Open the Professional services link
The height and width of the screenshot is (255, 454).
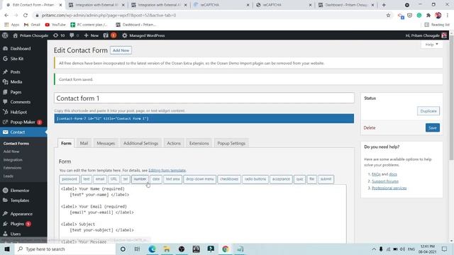(x=389, y=188)
